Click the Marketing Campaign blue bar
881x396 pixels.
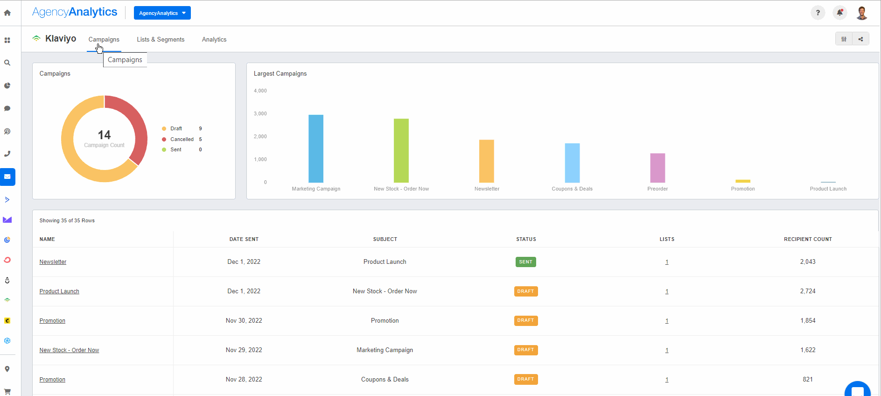pyautogui.click(x=316, y=148)
